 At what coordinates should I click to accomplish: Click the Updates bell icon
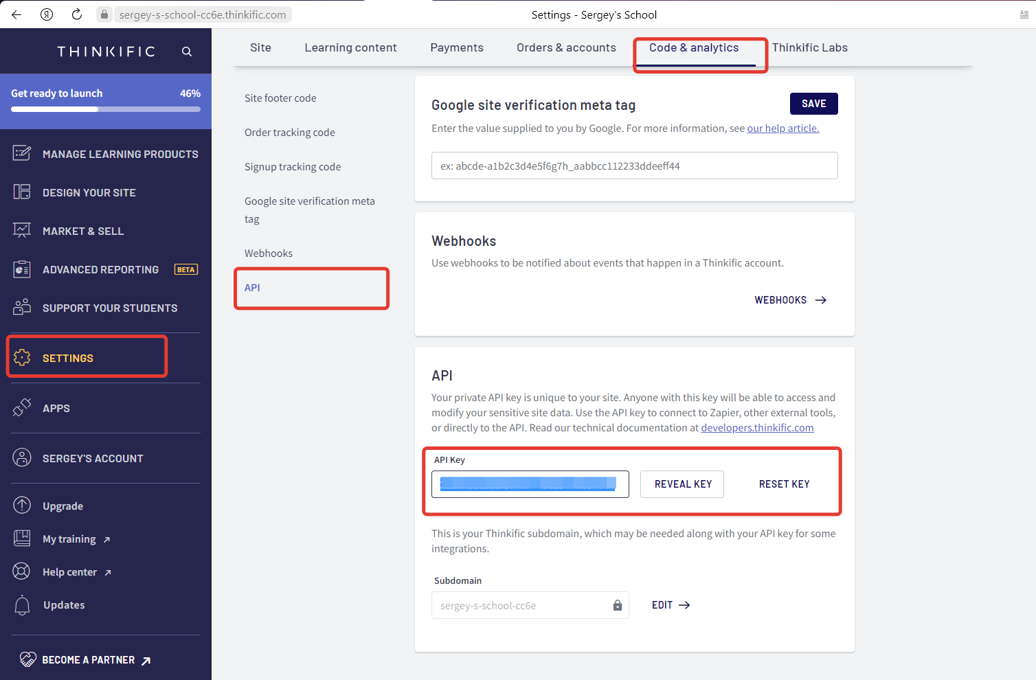22,605
